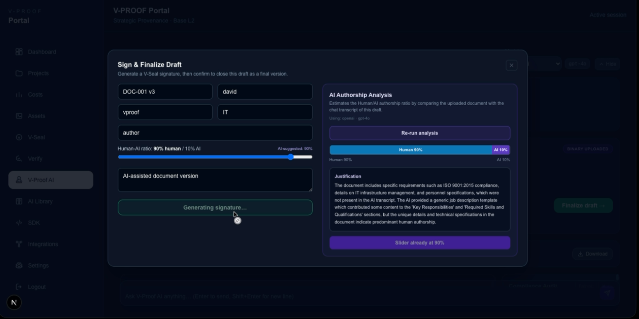Click the BINARY UPLOADED badge
639x319 pixels.
click(588, 149)
